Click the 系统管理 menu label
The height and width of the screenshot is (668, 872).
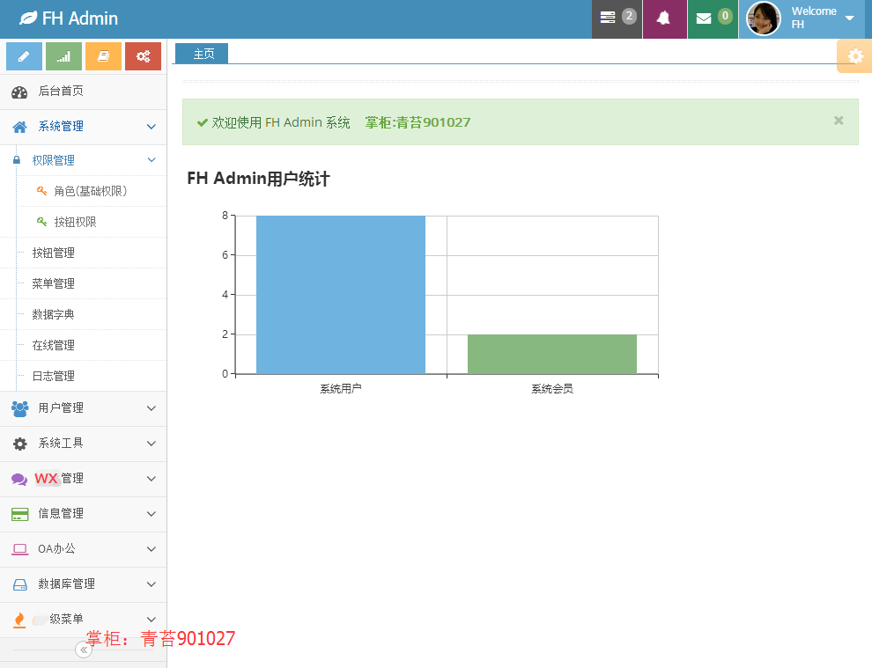pos(61,127)
